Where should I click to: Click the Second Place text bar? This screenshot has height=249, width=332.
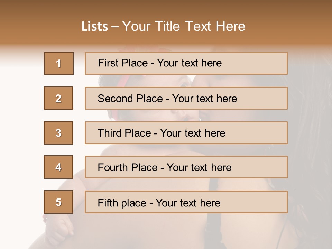click(186, 98)
